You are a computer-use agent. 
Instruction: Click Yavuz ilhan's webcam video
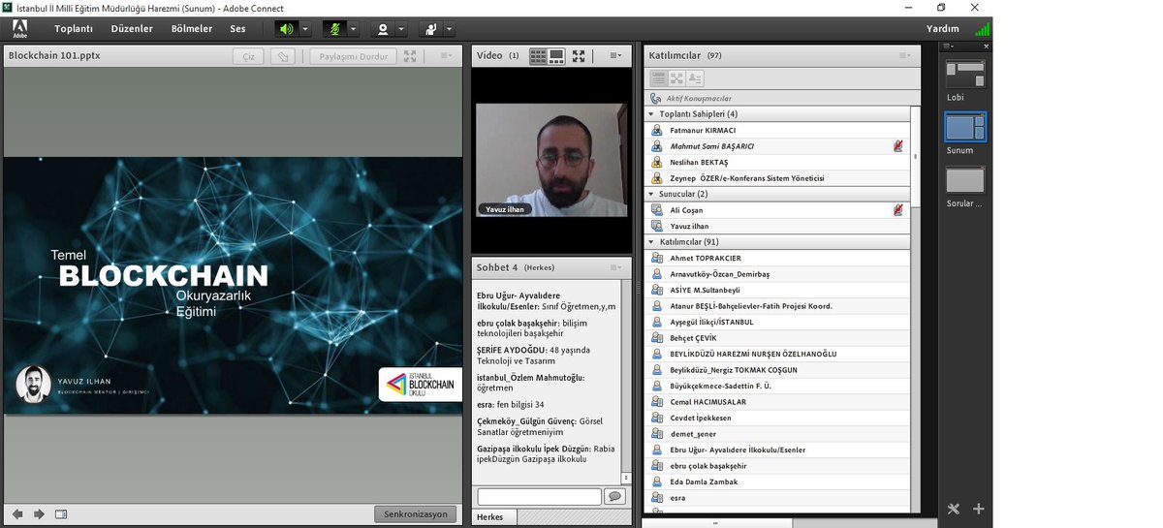pos(550,160)
